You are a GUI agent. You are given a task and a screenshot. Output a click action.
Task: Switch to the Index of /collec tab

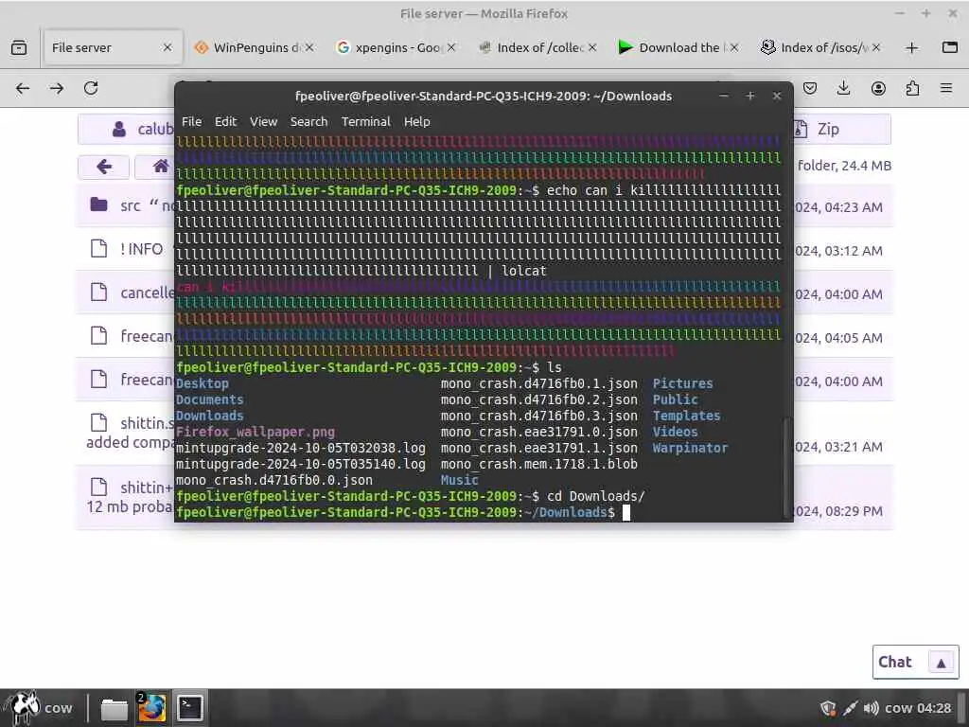(537, 47)
